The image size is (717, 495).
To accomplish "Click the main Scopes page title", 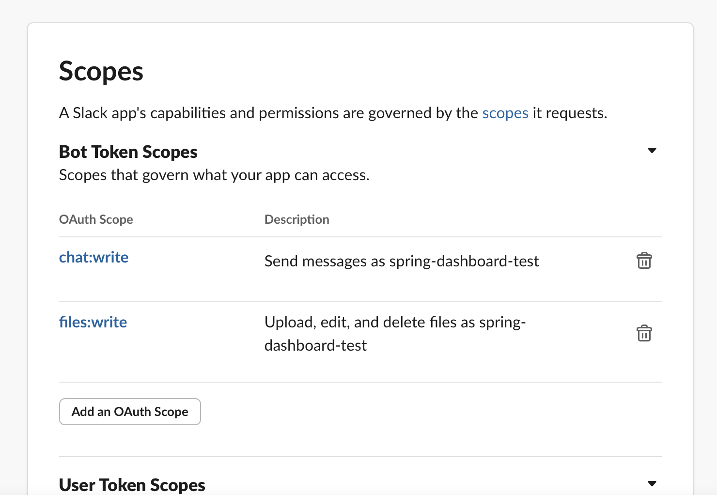I will [101, 72].
